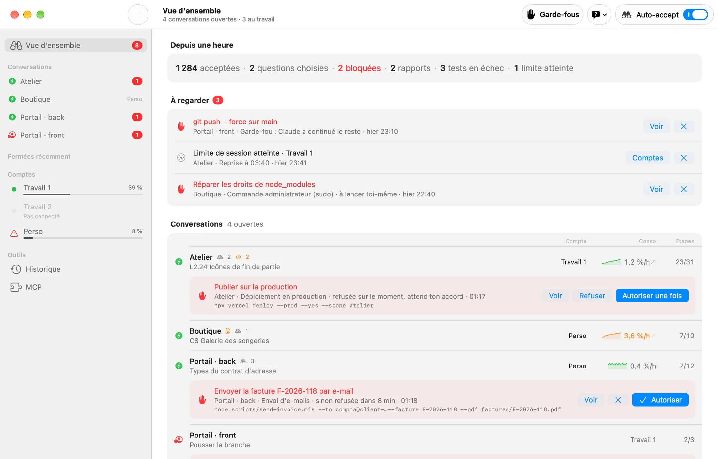718x459 pixels.
Task: Authorize publishing to production once
Action: [652, 295]
